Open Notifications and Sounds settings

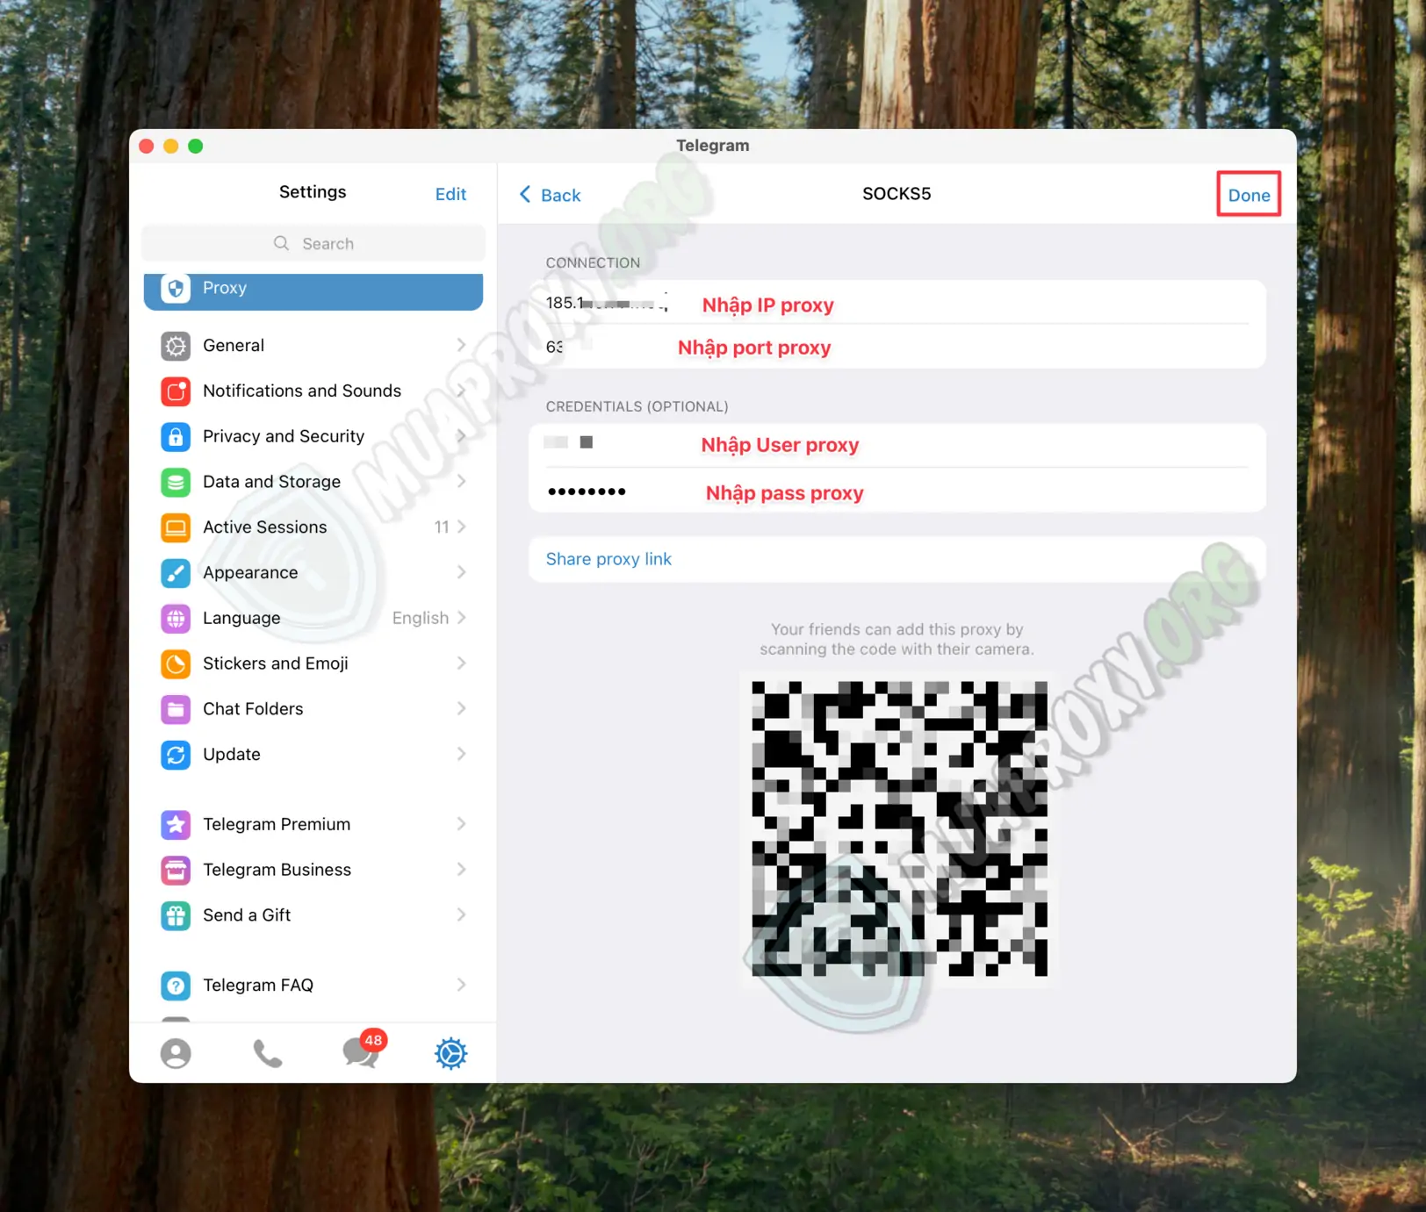313,391
